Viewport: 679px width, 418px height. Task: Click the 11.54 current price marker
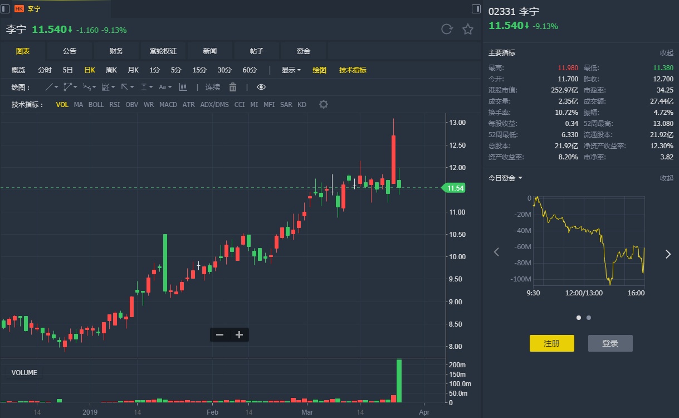pyautogui.click(x=453, y=188)
